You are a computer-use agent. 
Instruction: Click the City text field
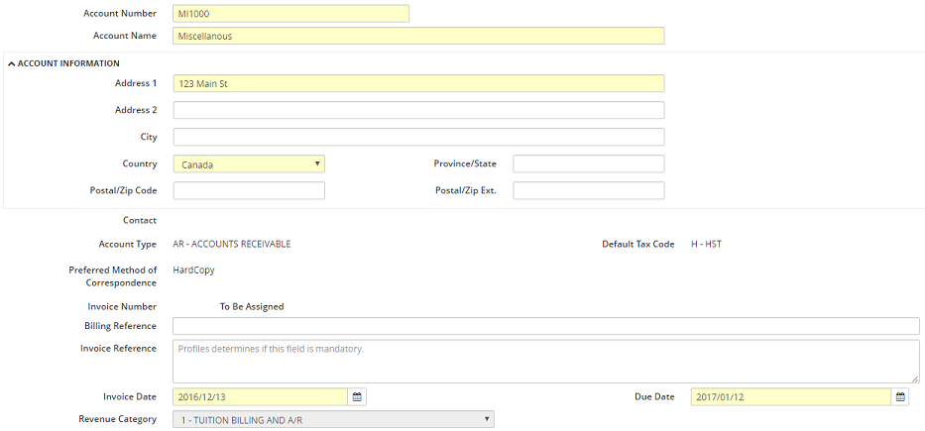[418, 137]
